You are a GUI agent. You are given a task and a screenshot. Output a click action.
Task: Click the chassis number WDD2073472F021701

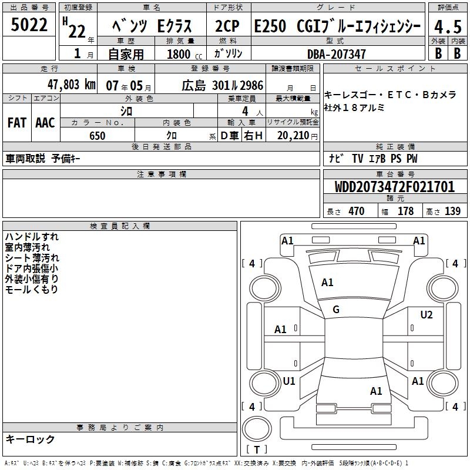(395, 187)
